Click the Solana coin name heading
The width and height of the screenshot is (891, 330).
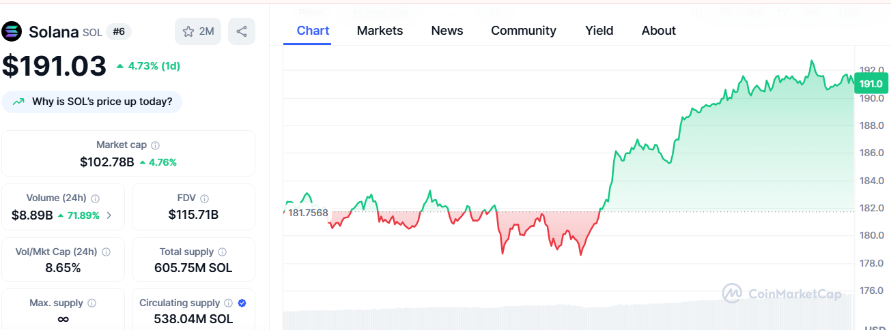(x=54, y=31)
